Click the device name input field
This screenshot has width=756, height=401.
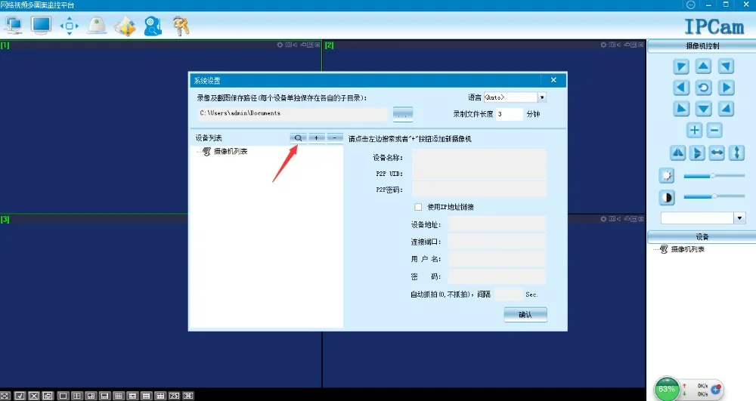point(479,157)
